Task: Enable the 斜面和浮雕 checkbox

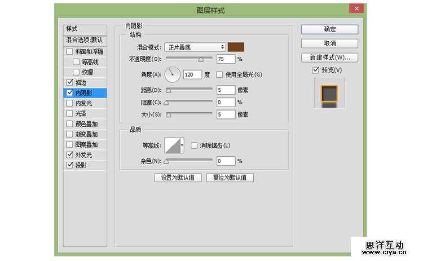Action: pos(69,52)
